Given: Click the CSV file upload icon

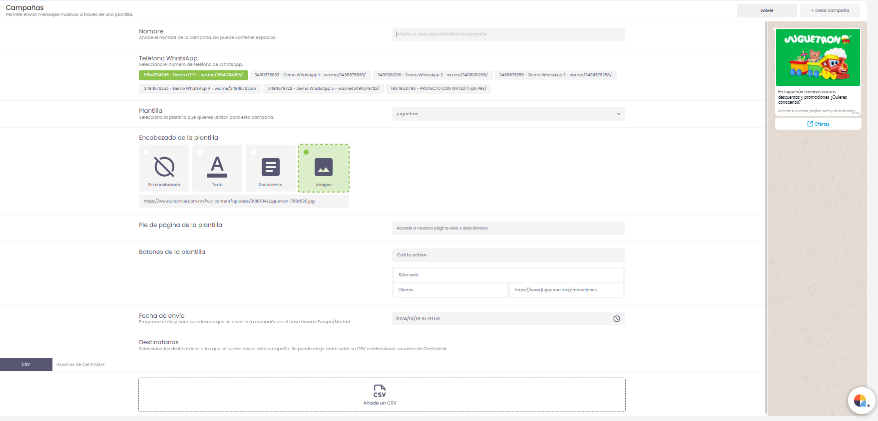Looking at the screenshot, I should tap(380, 391).
